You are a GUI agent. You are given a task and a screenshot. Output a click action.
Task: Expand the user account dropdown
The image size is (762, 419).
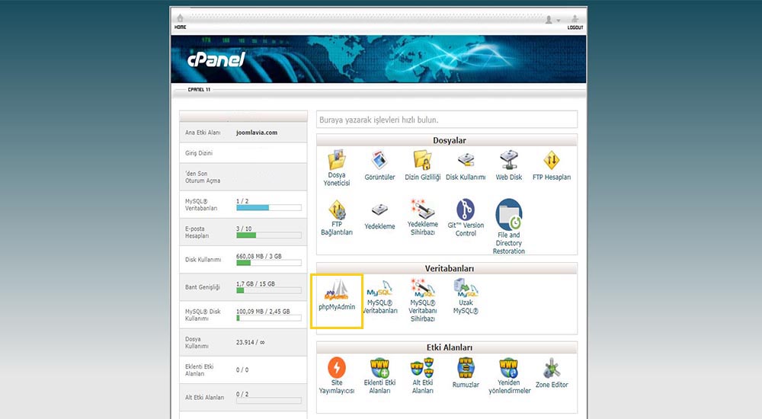click(x=552, y=20)
